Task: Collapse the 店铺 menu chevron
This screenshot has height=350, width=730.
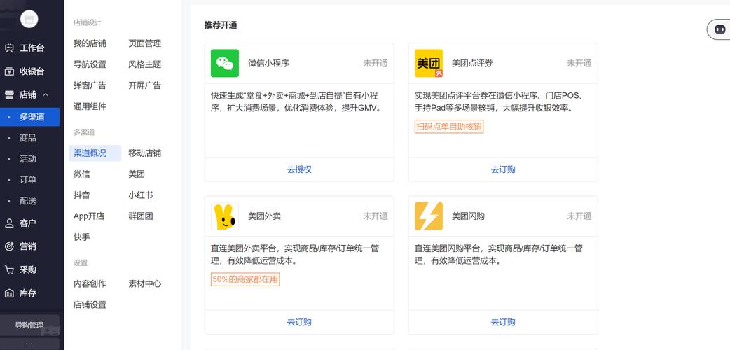Action: [x=46, y=95]
